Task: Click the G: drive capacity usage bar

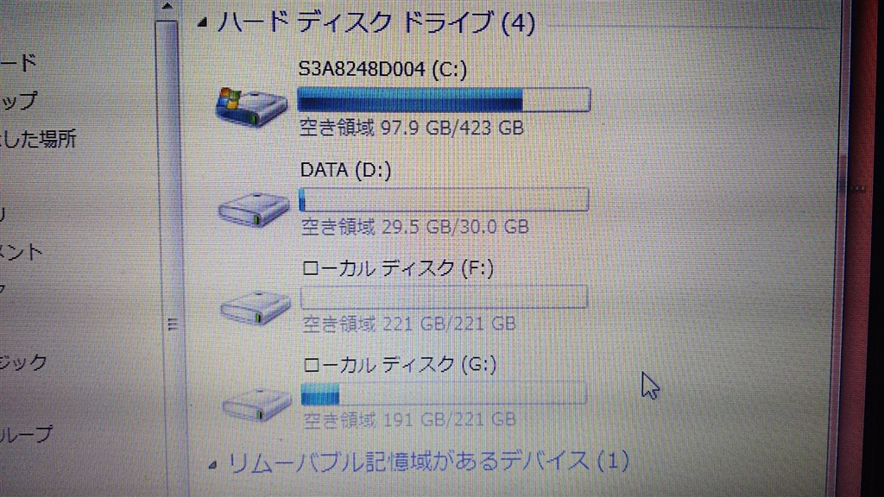Action: pyautogui.click(x=444, y=393)
